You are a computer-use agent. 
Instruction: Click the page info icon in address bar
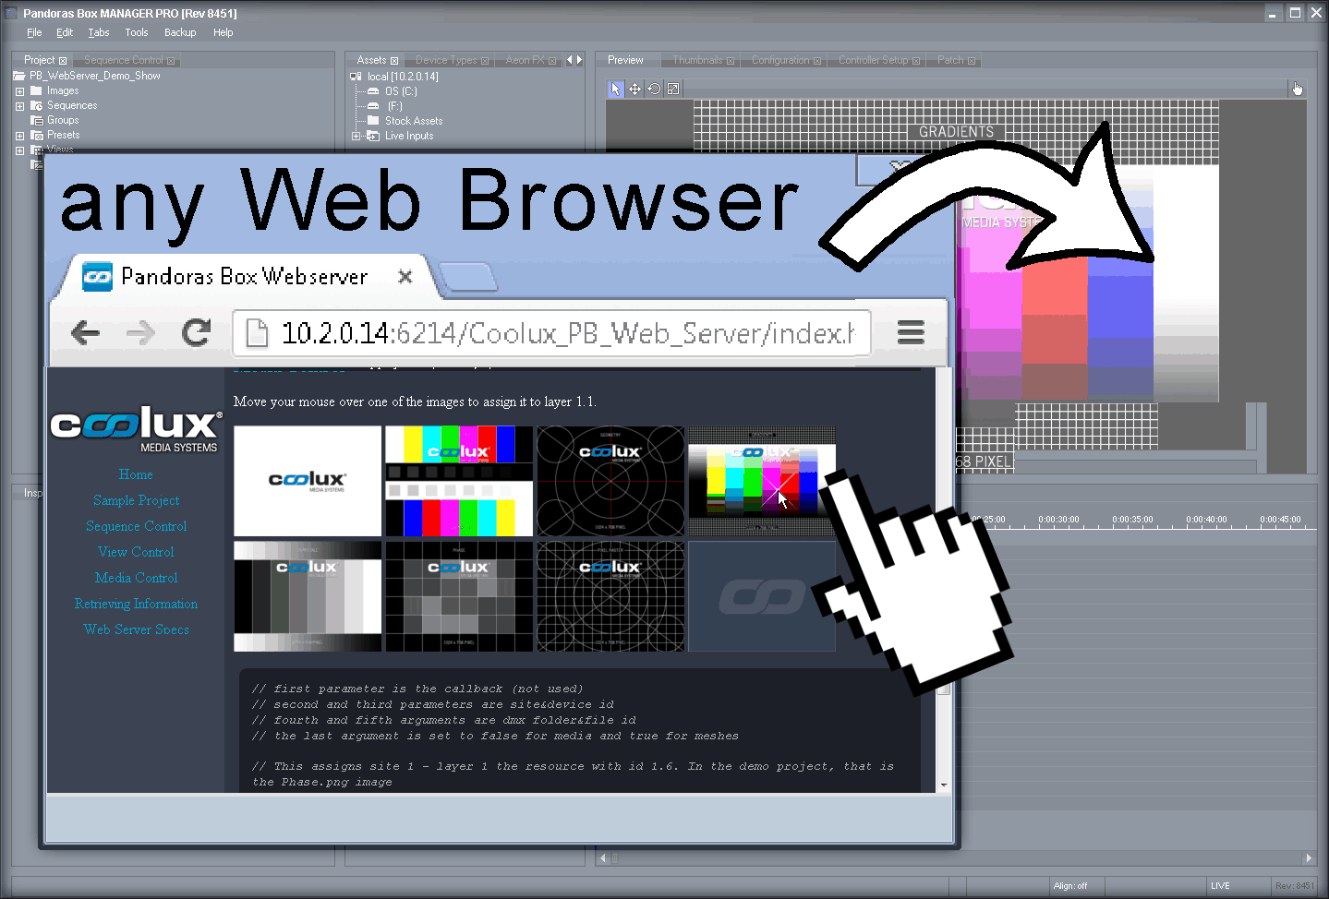(257, 333)
